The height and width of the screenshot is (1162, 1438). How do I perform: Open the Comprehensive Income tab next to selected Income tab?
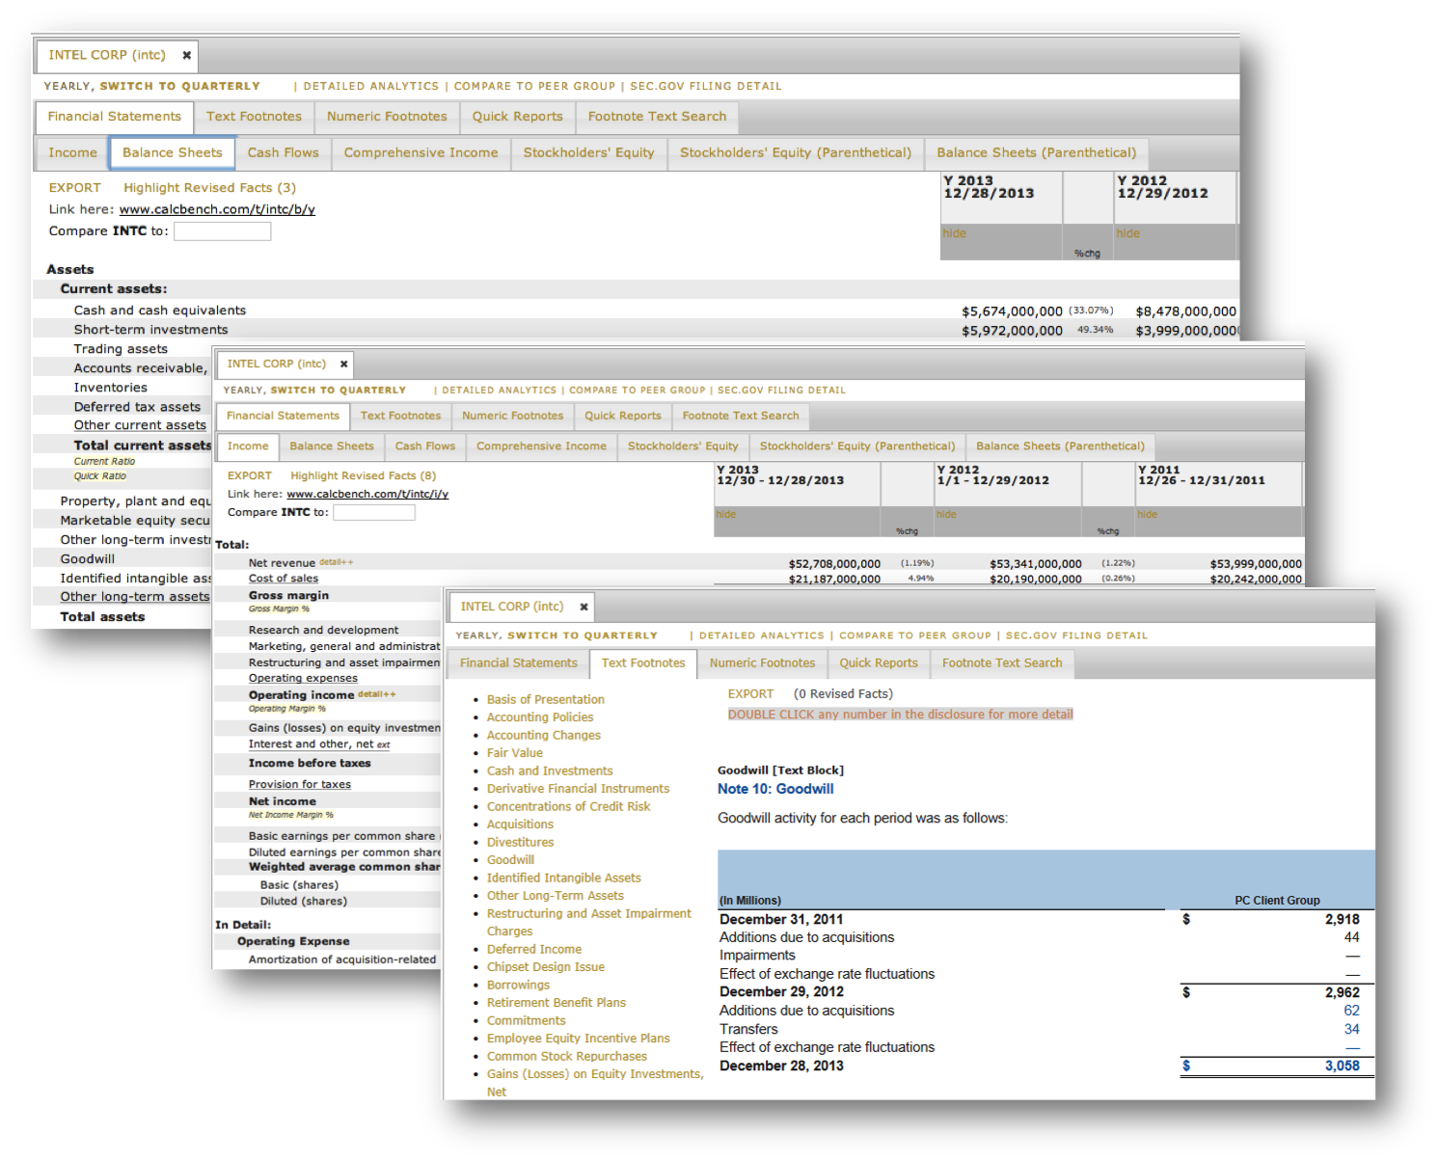[x=541, y=446]
